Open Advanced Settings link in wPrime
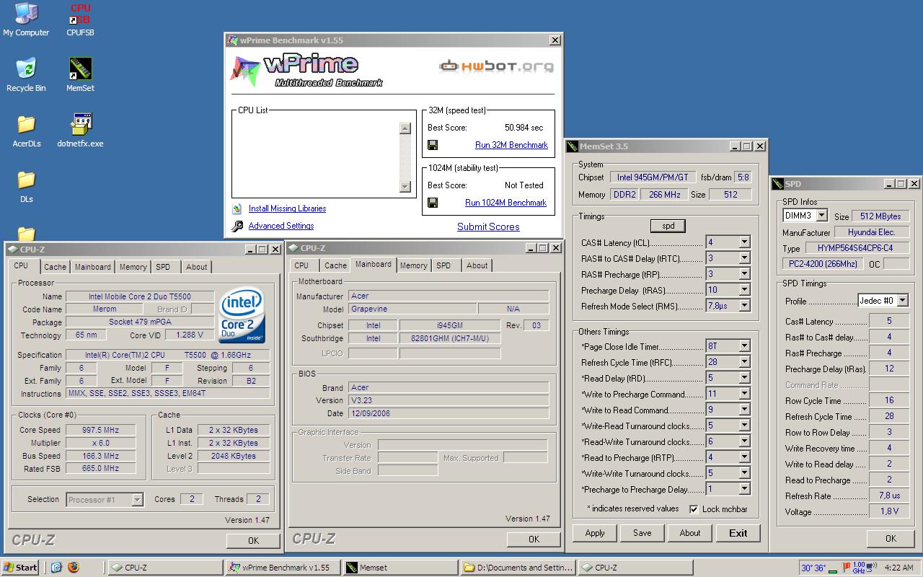923x577 pixels. click(281, 226)
